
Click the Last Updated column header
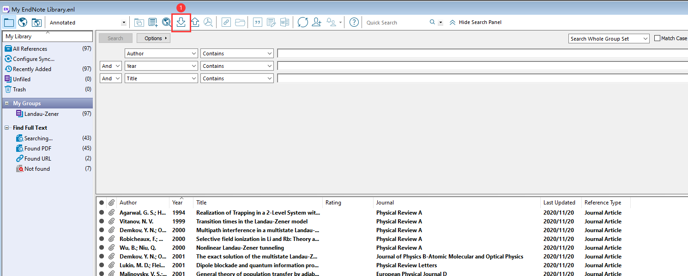(x=561, y=203)
